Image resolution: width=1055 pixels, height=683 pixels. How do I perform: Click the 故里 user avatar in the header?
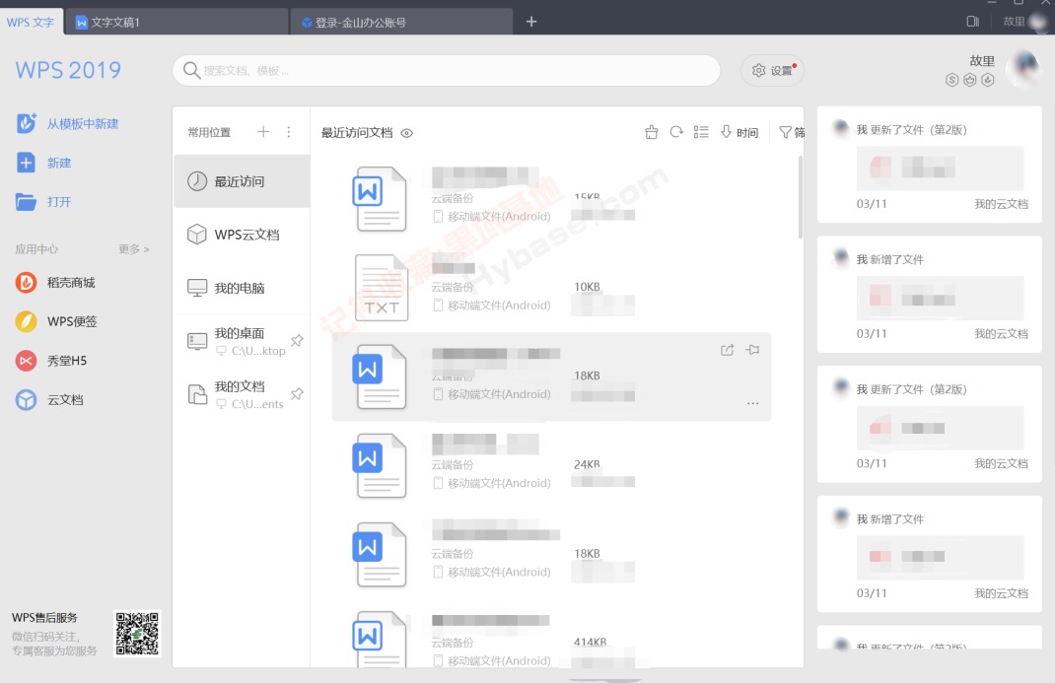1025,69
